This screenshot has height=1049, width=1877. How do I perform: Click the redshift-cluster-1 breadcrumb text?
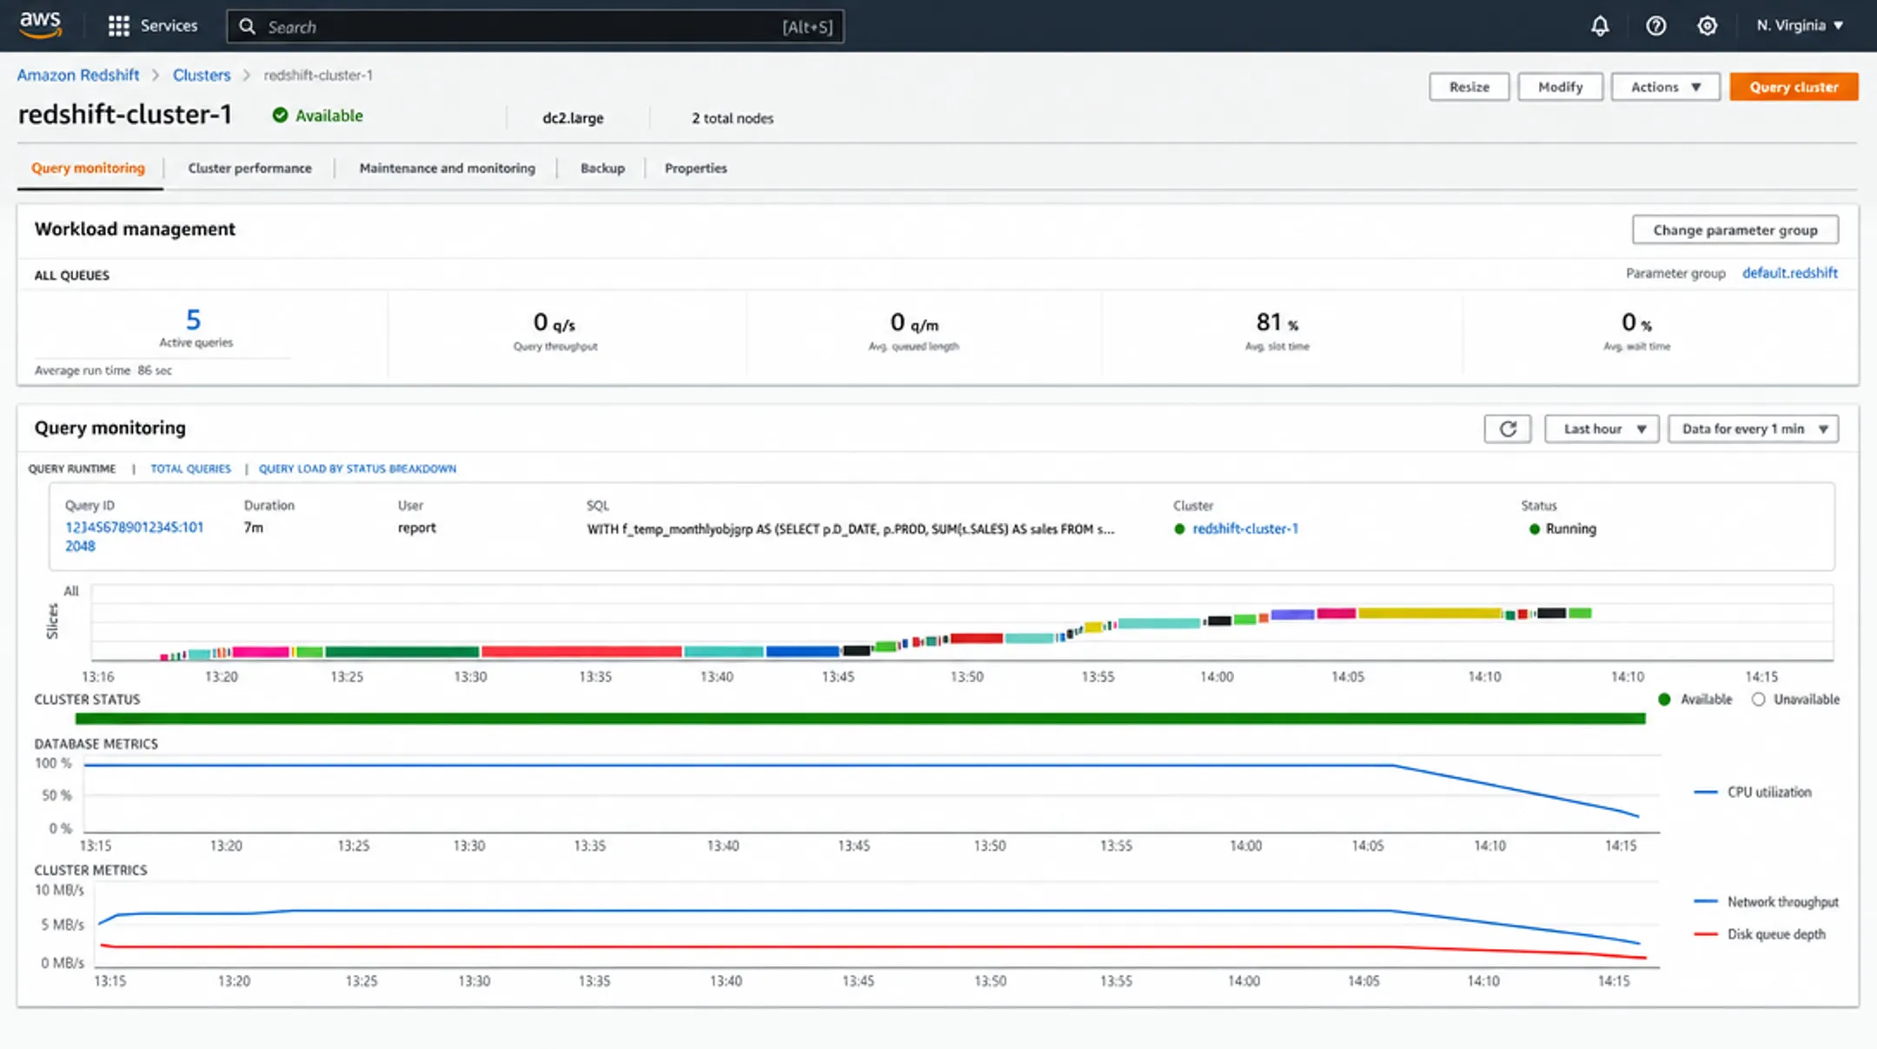pos(318,75)
